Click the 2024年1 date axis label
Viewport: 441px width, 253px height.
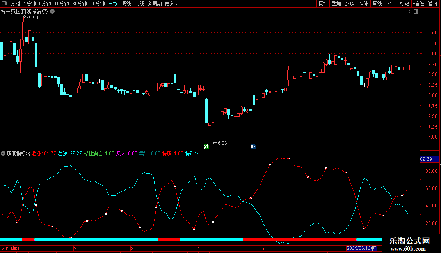(x=11, y=248)
